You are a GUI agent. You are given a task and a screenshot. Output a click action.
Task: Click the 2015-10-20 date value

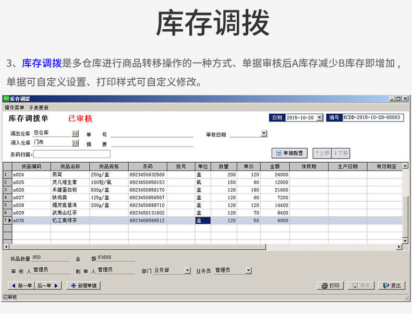click(300, 118)
